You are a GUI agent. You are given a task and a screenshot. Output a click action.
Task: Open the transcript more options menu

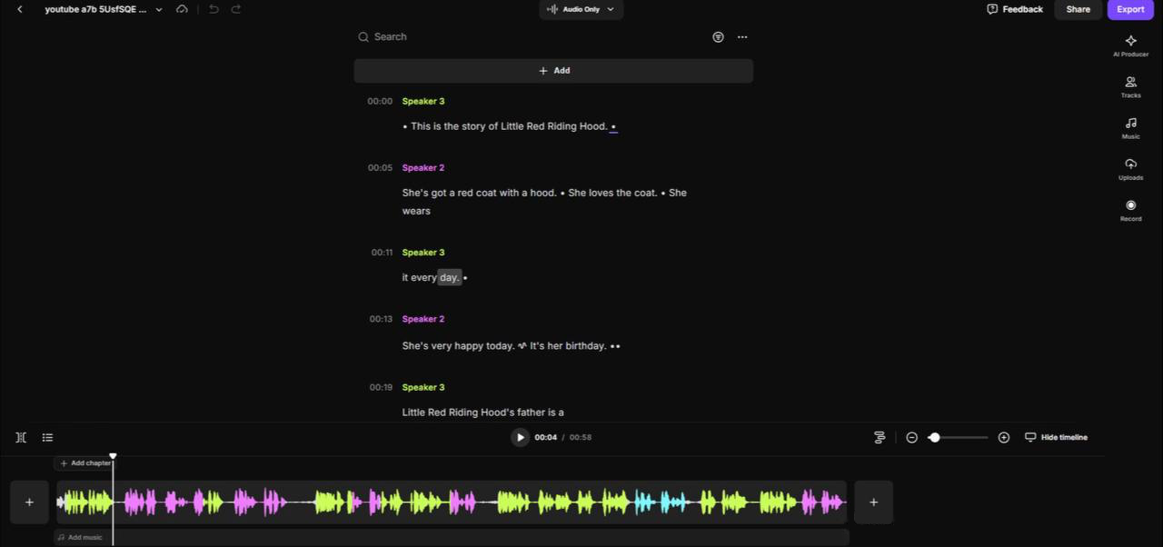[742, 37]
